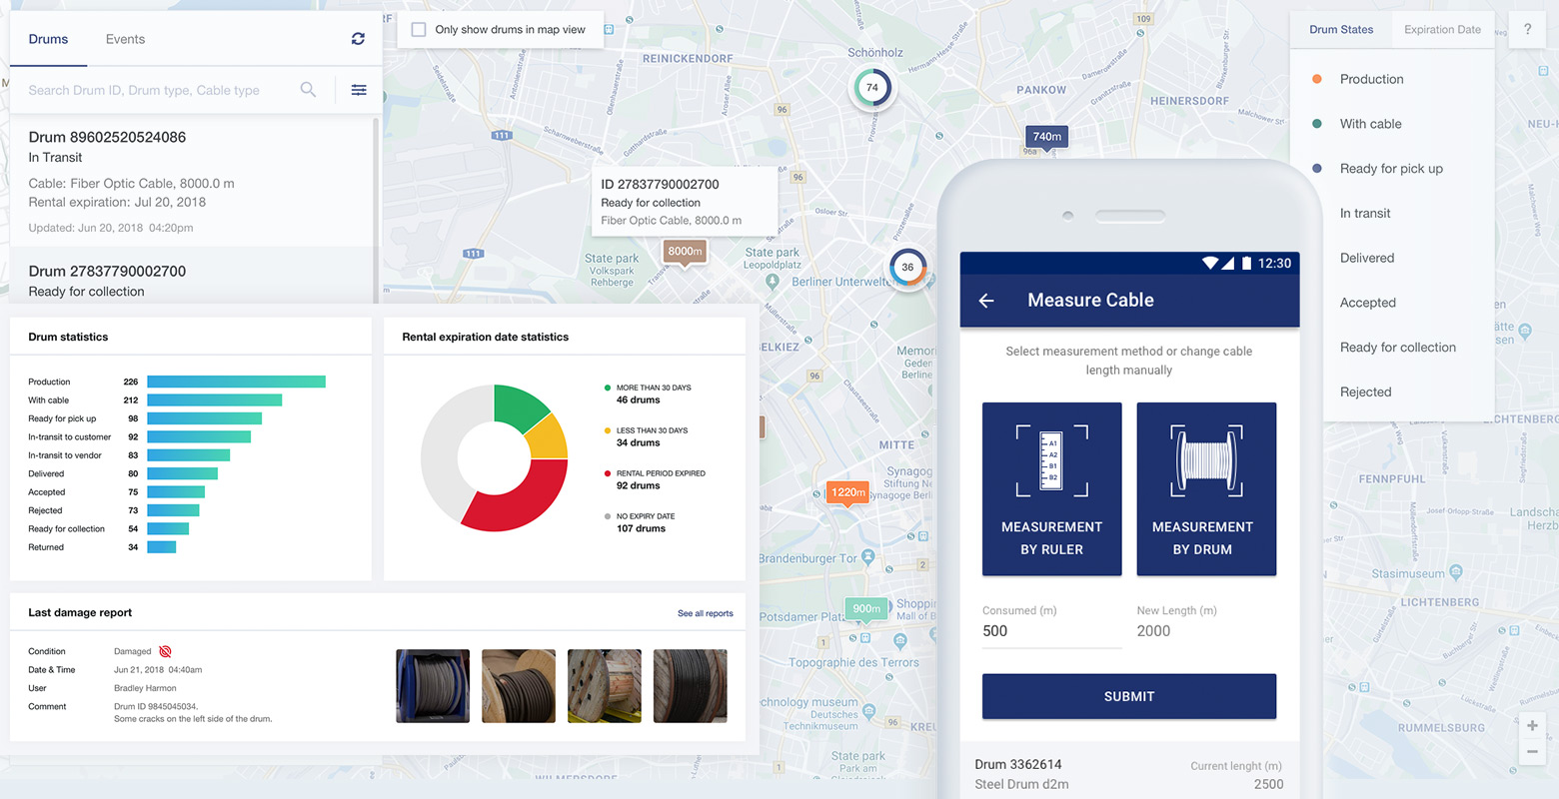Expand the Rejected drum state entry
Image resolution: width=1559 pixels, height=799 pixels.
click(1364, 392)
